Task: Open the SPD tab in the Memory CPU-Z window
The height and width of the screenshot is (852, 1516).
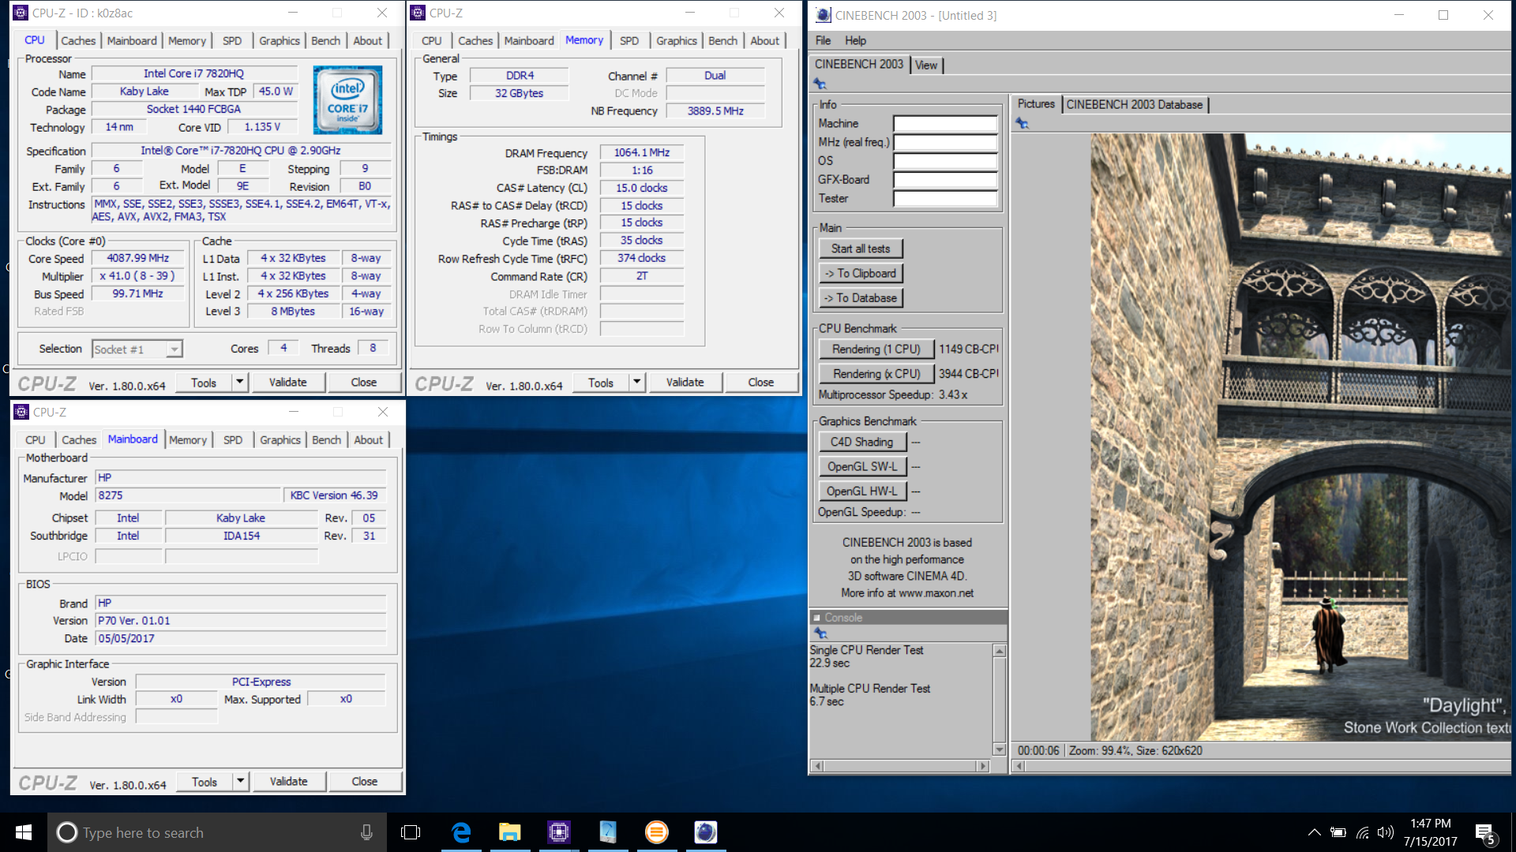Action: pos(629,40)
